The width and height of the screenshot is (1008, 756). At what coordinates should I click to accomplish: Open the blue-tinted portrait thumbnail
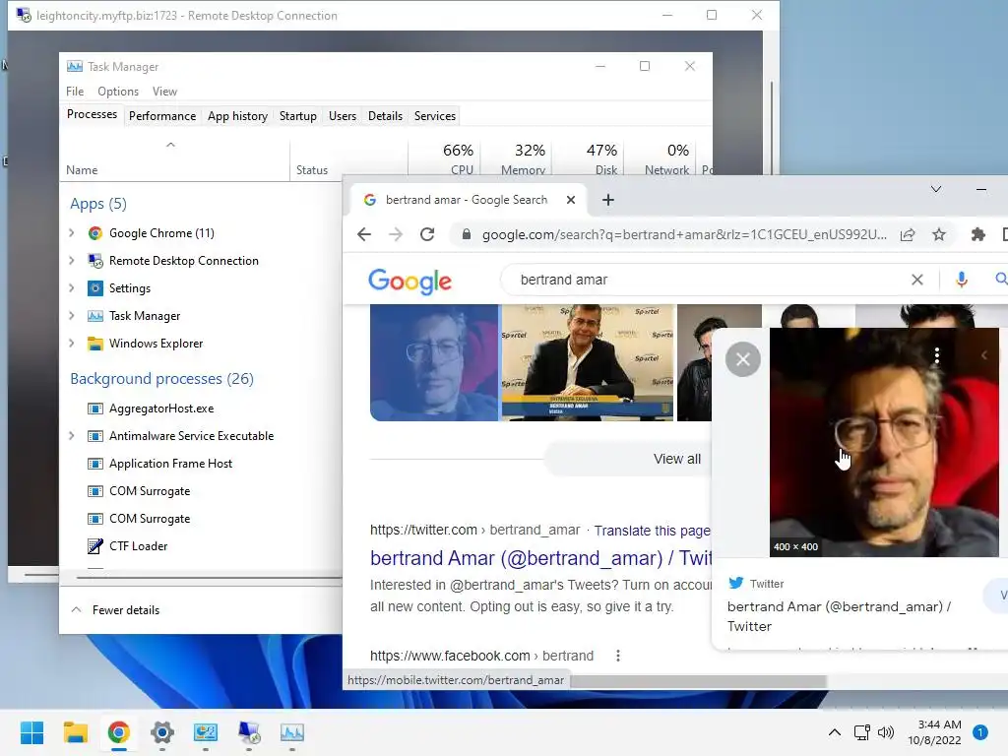tap(434, 362)
